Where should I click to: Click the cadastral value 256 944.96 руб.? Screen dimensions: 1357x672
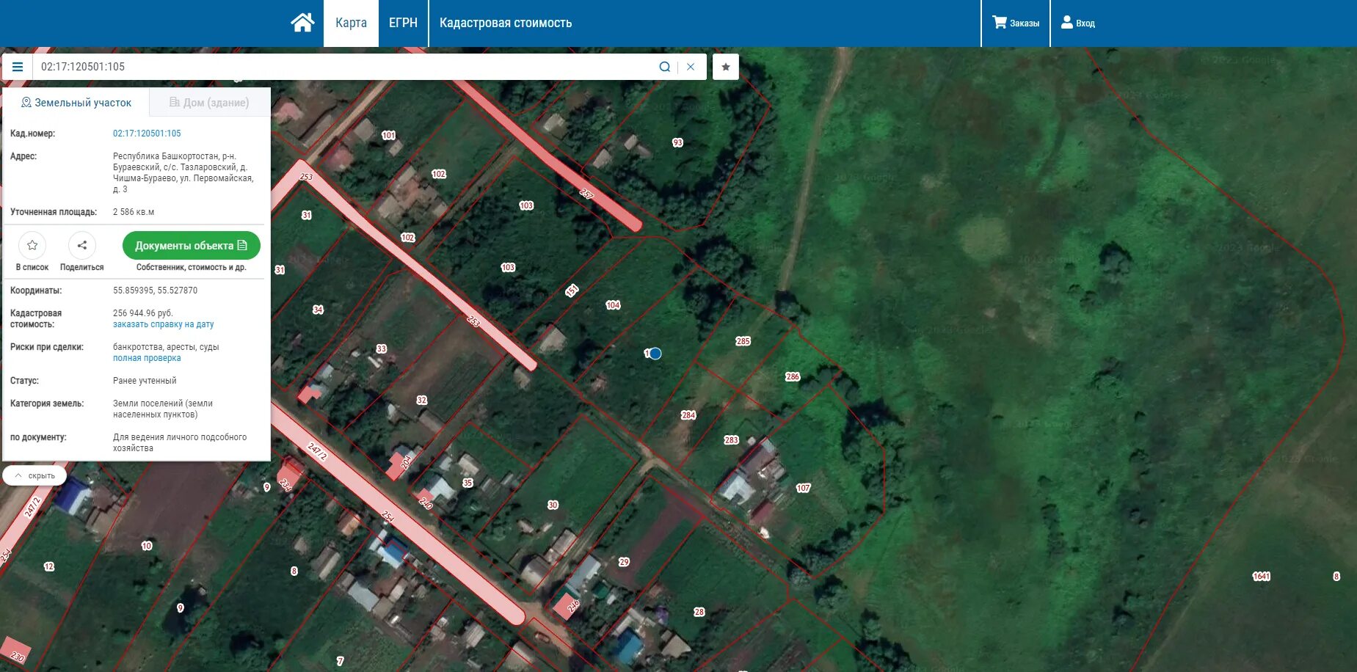tap(143, 313)
